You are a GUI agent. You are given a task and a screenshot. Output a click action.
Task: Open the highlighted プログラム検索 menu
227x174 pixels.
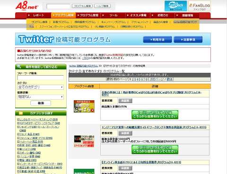click(x=63, y=15)
